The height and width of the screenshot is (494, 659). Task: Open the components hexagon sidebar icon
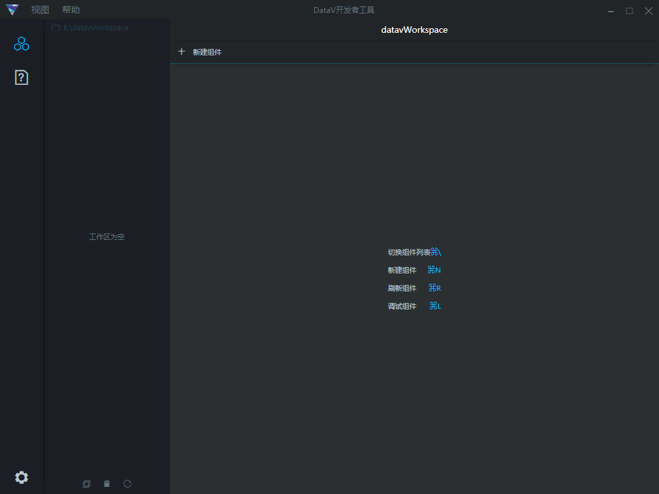(x=21, y=44)
